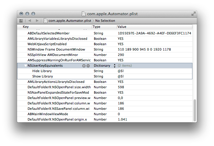The width and height of the screenshot is (214, 146).
Task: Go forward with the right arrow
Action: click(x=37, y=21)
